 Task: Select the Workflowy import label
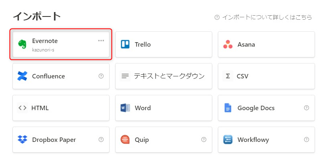[x=253, y=140]
